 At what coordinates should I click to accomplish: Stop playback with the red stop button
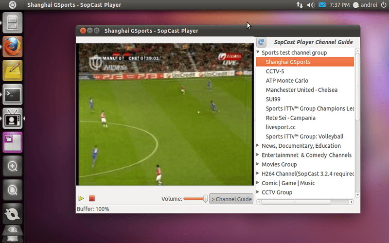click(92, 199)
